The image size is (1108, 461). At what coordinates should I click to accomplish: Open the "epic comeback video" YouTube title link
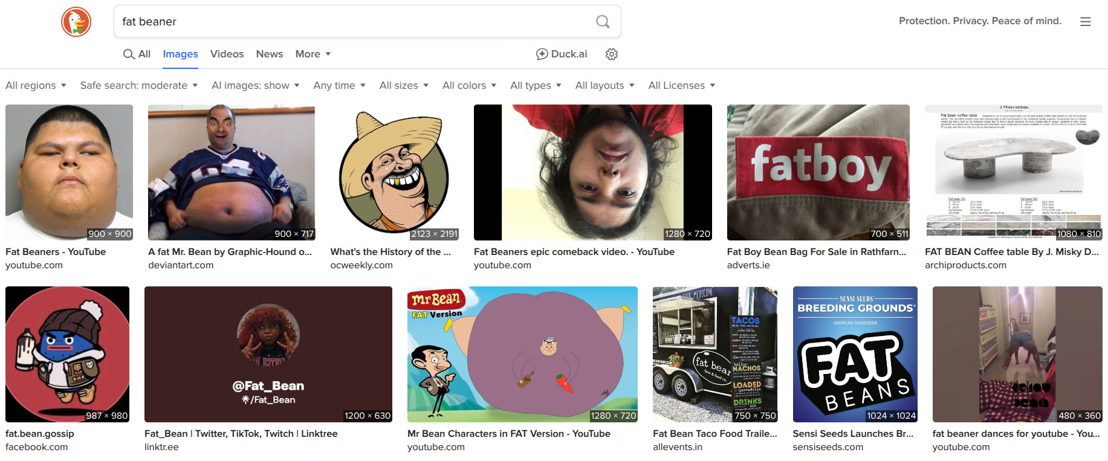tap(574, 252)
